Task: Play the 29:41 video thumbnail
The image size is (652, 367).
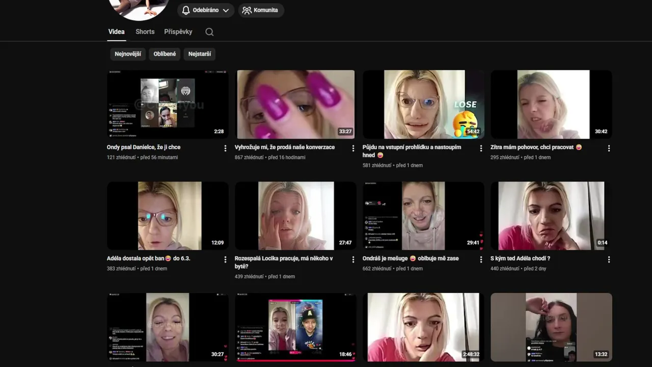Action: coord(423,216)
